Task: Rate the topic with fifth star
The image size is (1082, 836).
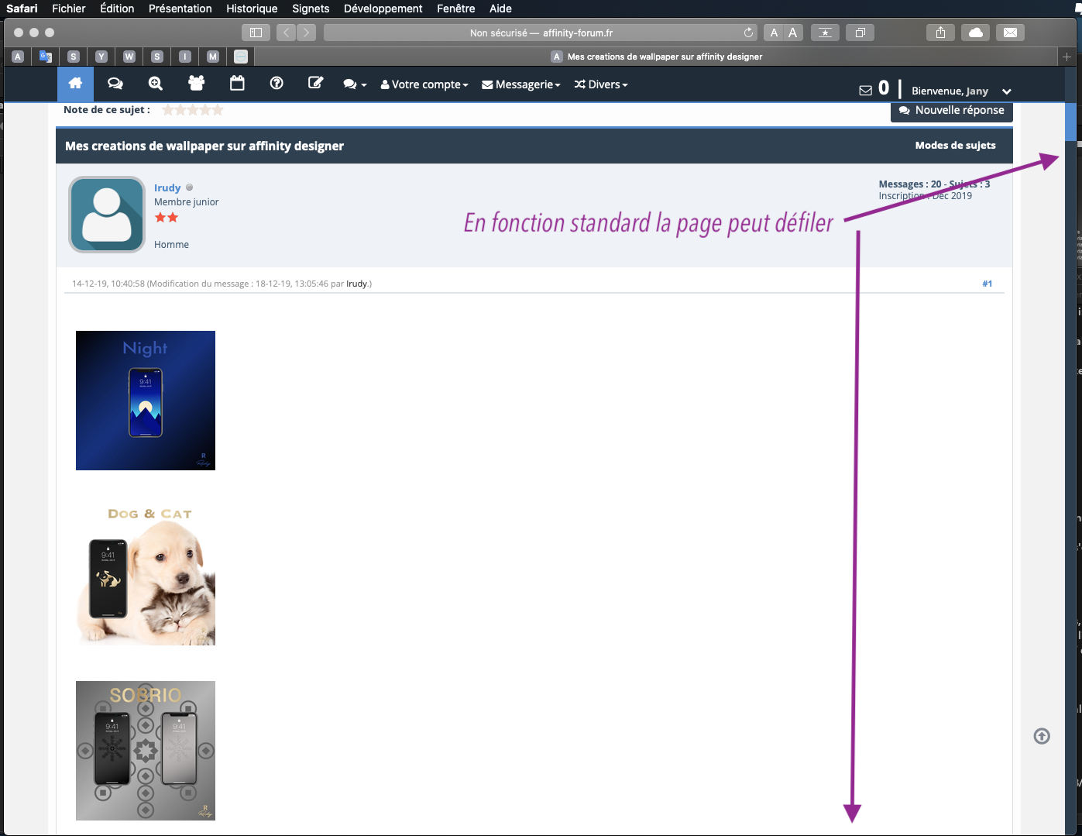Action: (218, 110)
